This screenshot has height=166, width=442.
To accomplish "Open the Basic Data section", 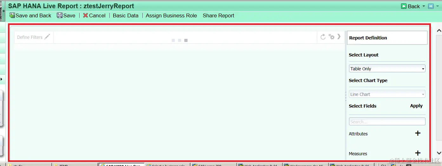I will (x=126, y=15).
